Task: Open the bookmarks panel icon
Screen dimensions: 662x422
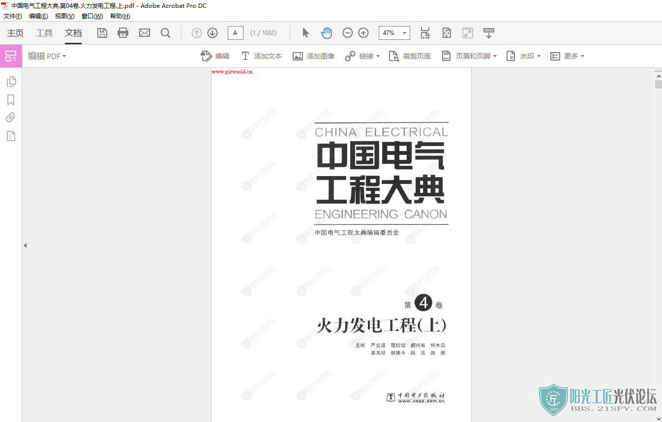Action: click(x=11, y=100)
